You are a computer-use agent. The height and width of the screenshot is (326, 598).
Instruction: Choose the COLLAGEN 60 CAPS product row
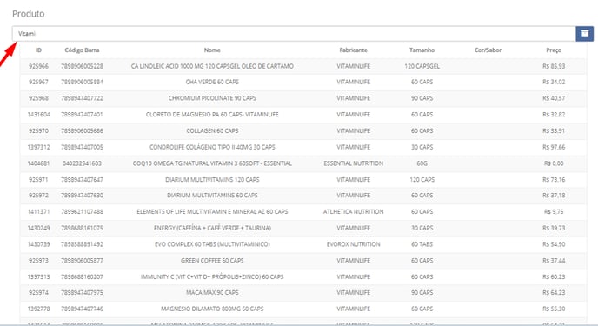303,130
